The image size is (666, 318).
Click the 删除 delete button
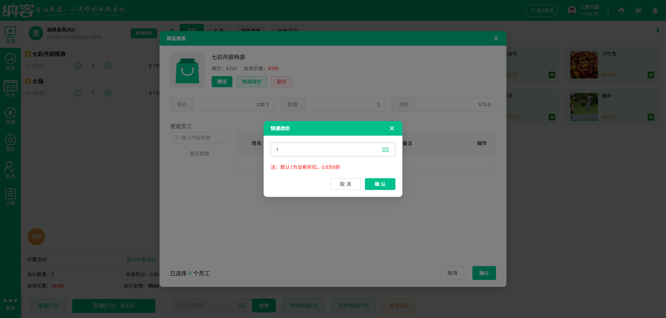coord(281,82)
